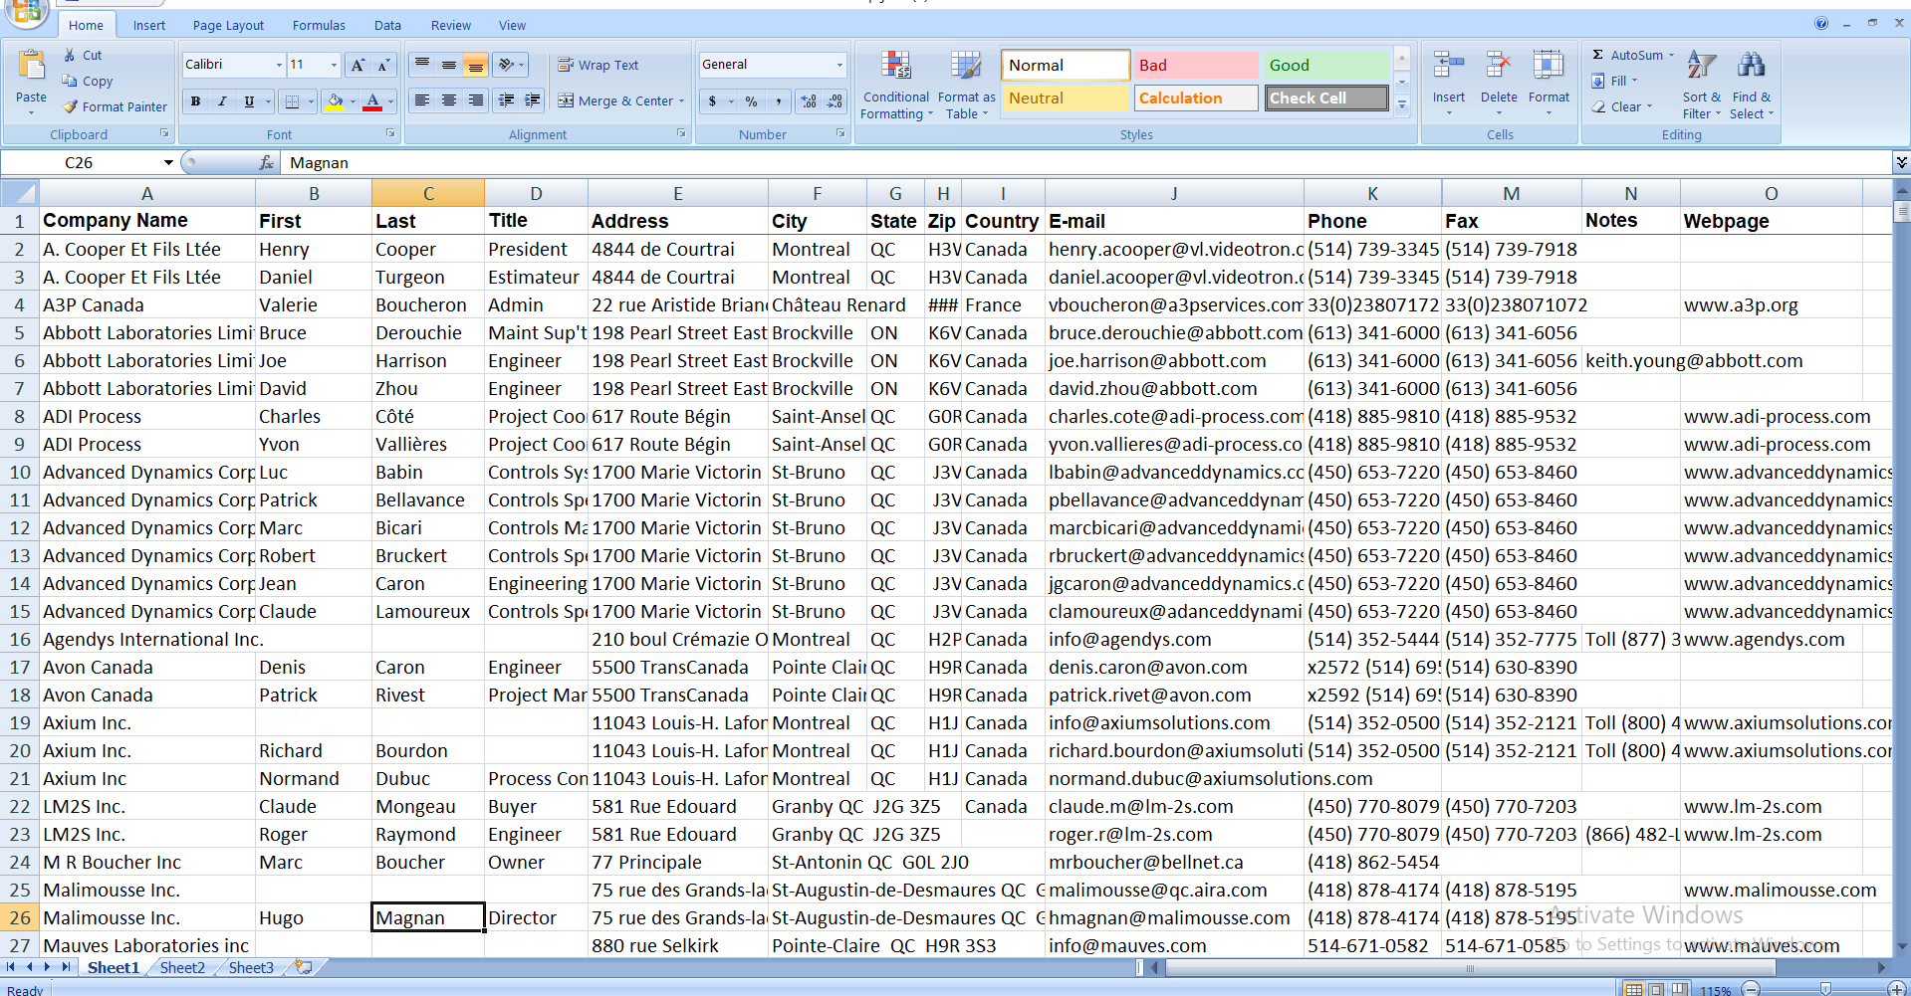Open Conditional Formatting options
This screenshot has height=996, width=1911.
click(895, 85)
